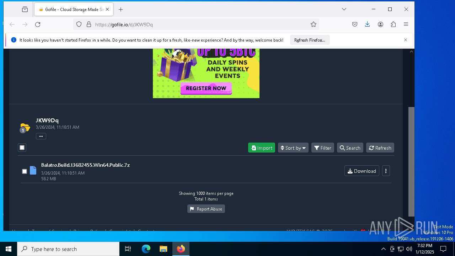The height and width of the screenshot is (256, 455).
Task: Bookmark this page with star
Action: coord(313,24)
